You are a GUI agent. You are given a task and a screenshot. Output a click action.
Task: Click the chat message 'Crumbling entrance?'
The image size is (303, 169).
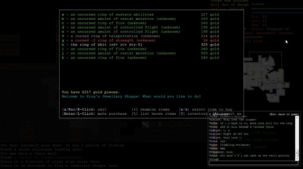(230, 145)
